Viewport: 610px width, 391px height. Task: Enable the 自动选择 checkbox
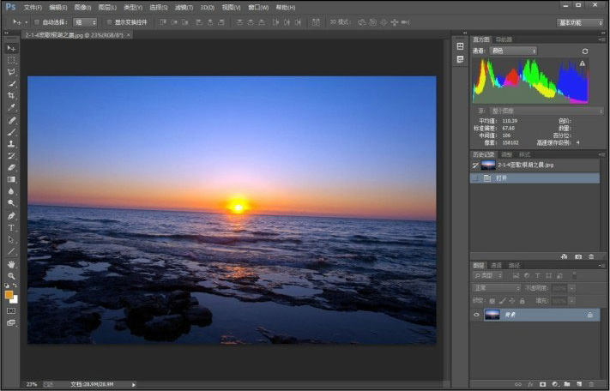(x=35, y=21)
